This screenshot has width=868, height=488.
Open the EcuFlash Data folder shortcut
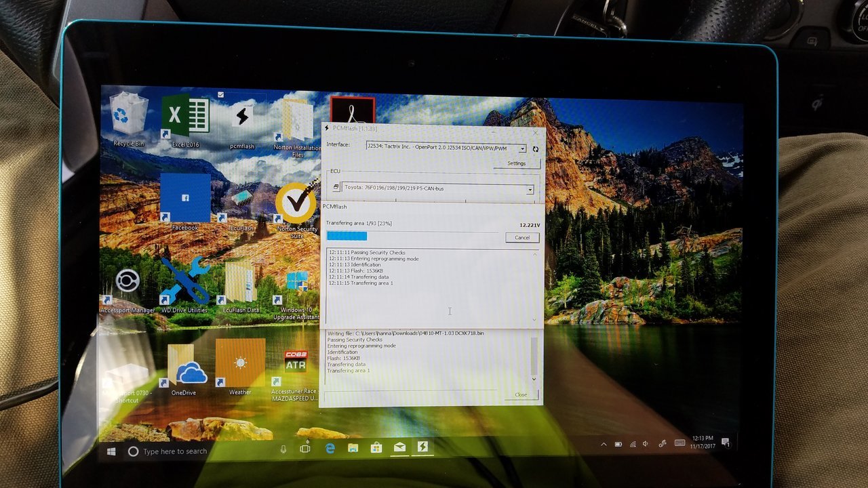[241, 287]
